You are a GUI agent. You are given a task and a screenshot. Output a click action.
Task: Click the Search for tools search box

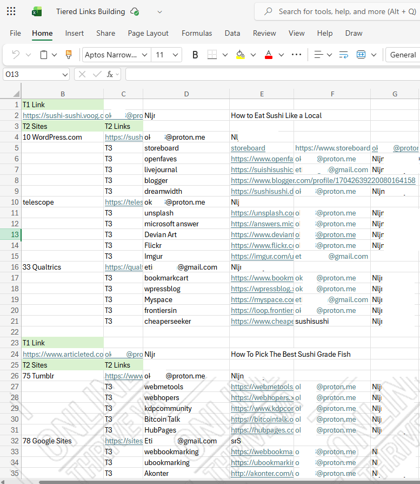(337, 12)
